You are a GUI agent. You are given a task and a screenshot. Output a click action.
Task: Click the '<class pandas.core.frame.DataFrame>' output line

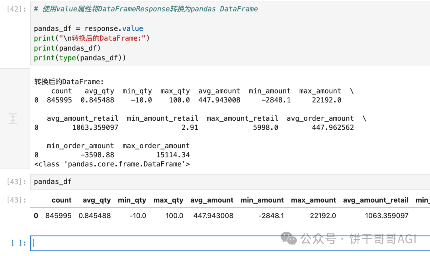point(112,164)
